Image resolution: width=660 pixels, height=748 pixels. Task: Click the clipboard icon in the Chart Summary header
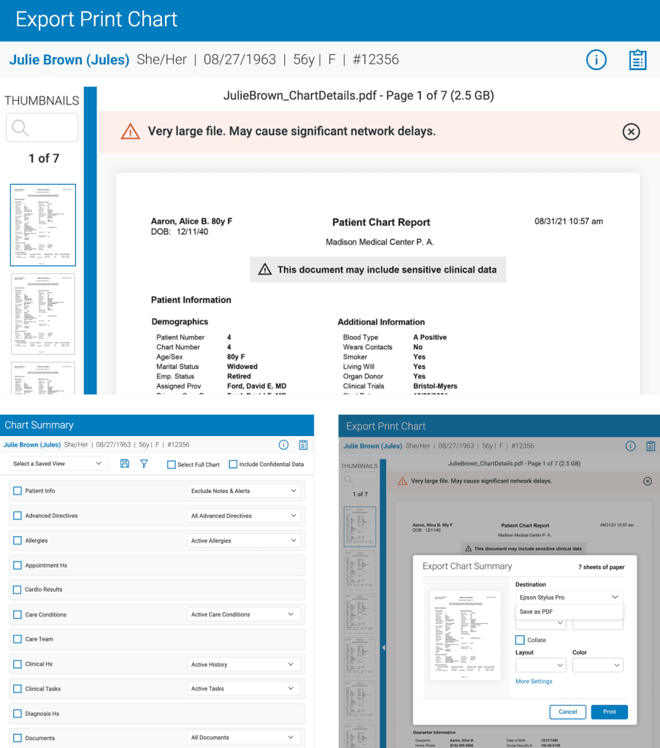(x=303, y=445)
